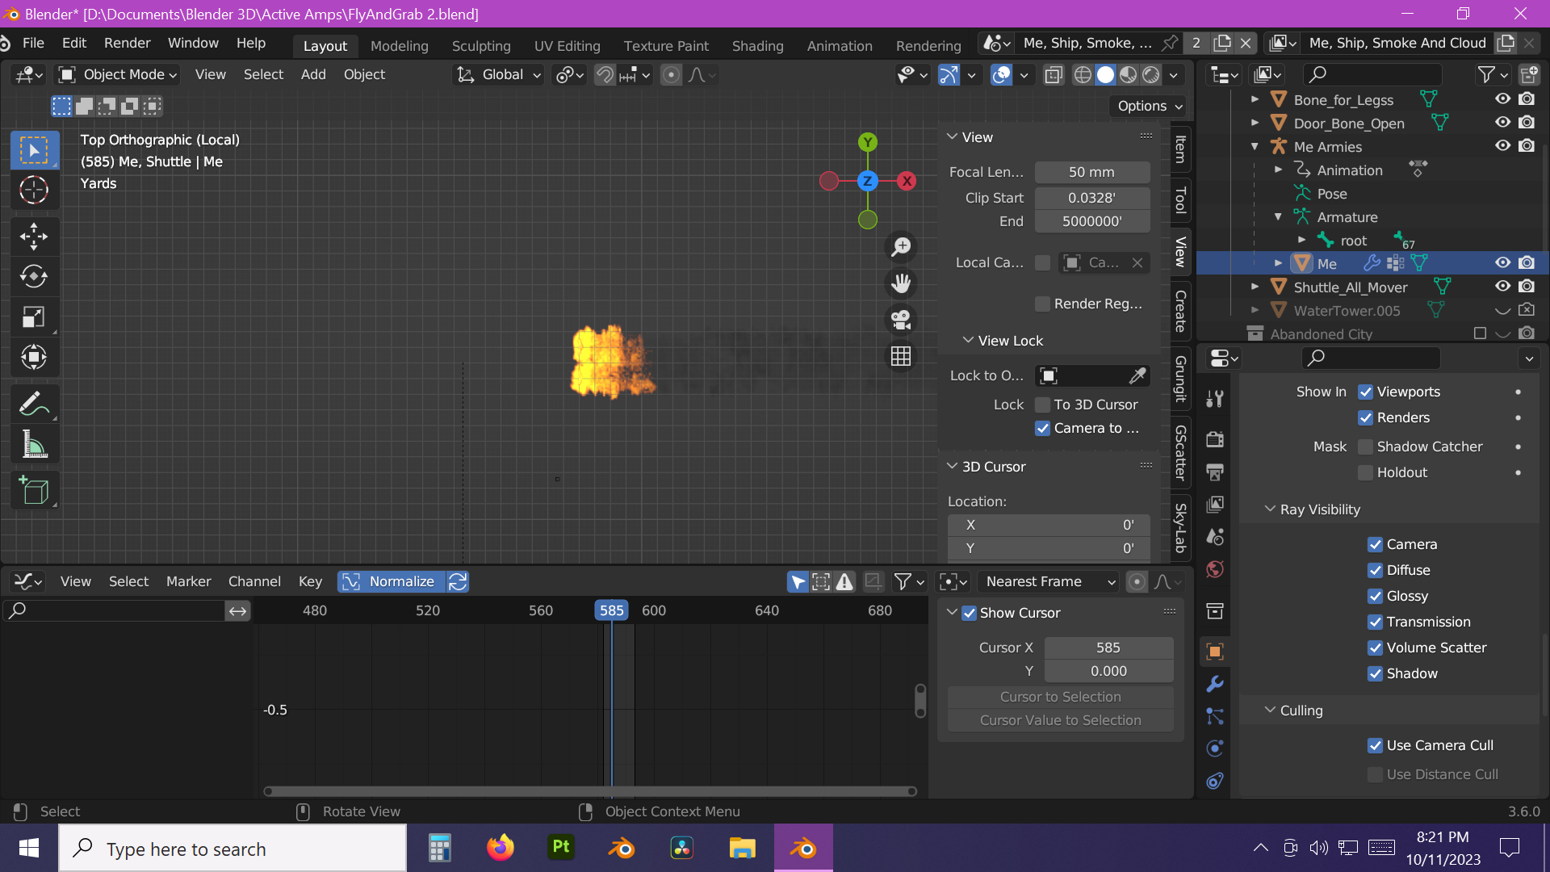The width and height of the screenshot is (1550, 872).
Task: Open the Render menu
Action: click(x=127, y=44)
